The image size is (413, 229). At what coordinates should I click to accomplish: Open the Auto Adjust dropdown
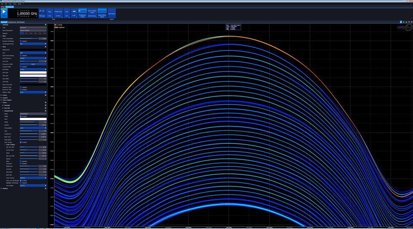tap(33, 186)
